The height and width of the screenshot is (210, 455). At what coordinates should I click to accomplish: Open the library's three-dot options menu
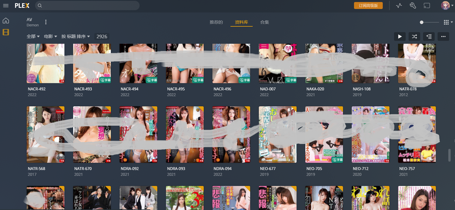[46, 22]
